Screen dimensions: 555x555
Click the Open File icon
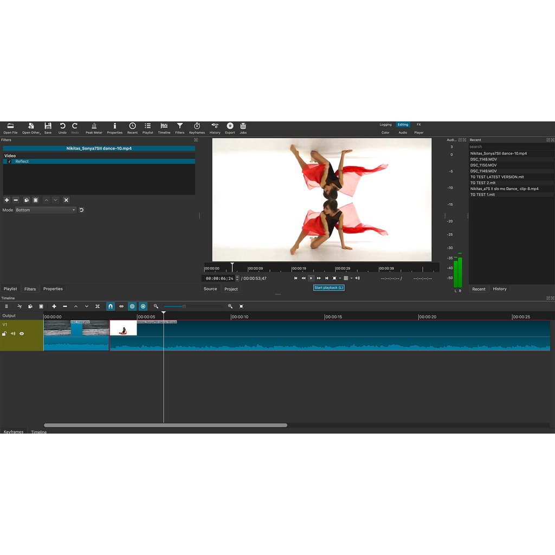pyautogui.click(x=10, y=128)
